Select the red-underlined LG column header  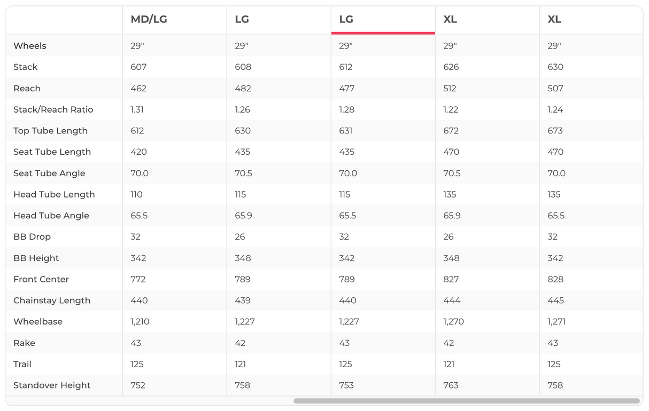click(x=346, y=20)
